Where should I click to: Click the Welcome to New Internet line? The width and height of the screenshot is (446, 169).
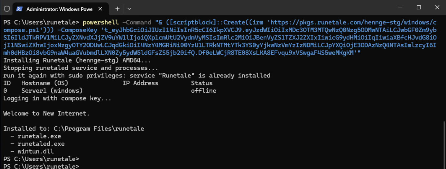pyautogui.click(x=46, y=113)
